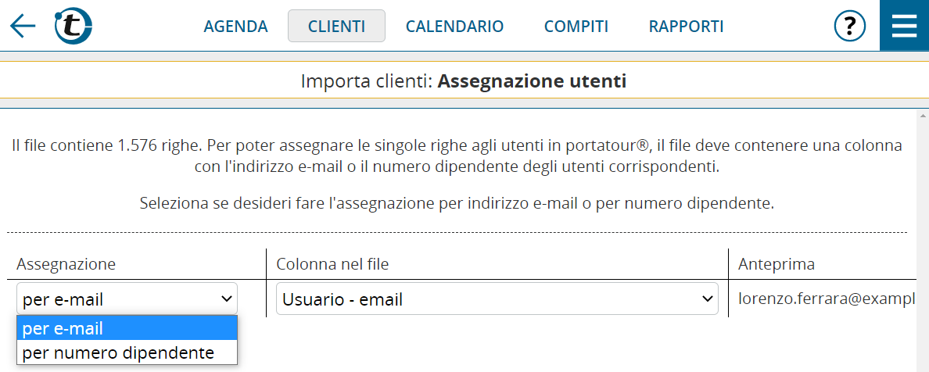
Task: Select the CLIENTI tab
Action: (x=336, y=27)
